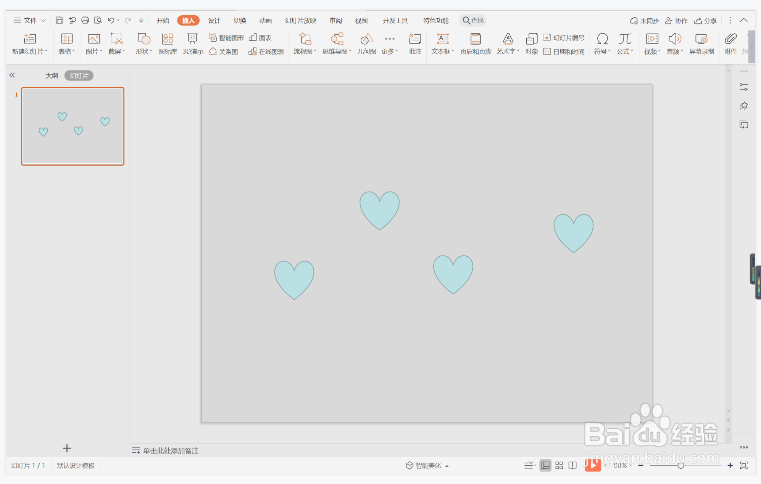The image size is (761, 484).
Task: Click the 智能美化 smart beautify button
Action: (427, 465)
